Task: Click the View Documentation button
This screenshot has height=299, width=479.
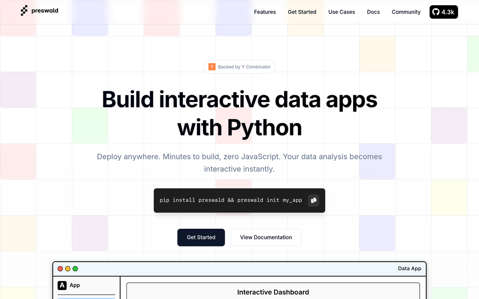Action: pos(266,237)
